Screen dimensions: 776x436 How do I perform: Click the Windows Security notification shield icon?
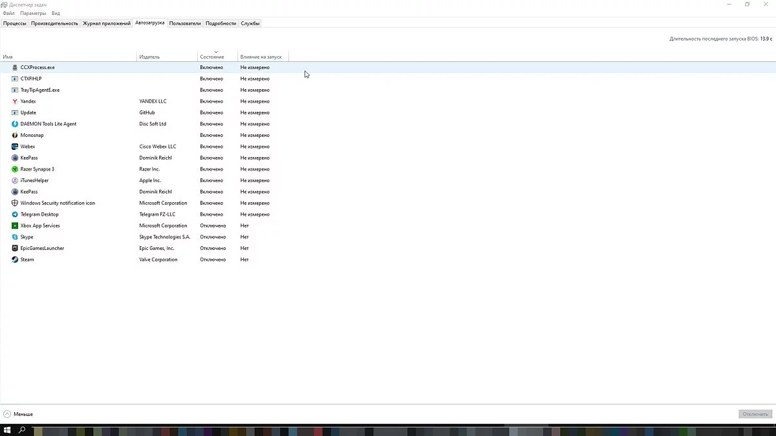[15, 203]
